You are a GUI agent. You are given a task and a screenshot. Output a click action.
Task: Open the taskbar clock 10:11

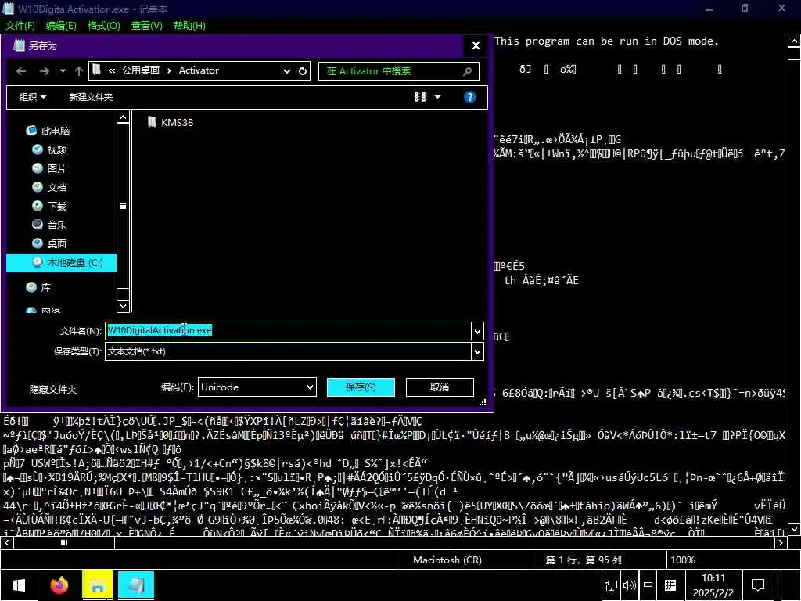point(713,585)
